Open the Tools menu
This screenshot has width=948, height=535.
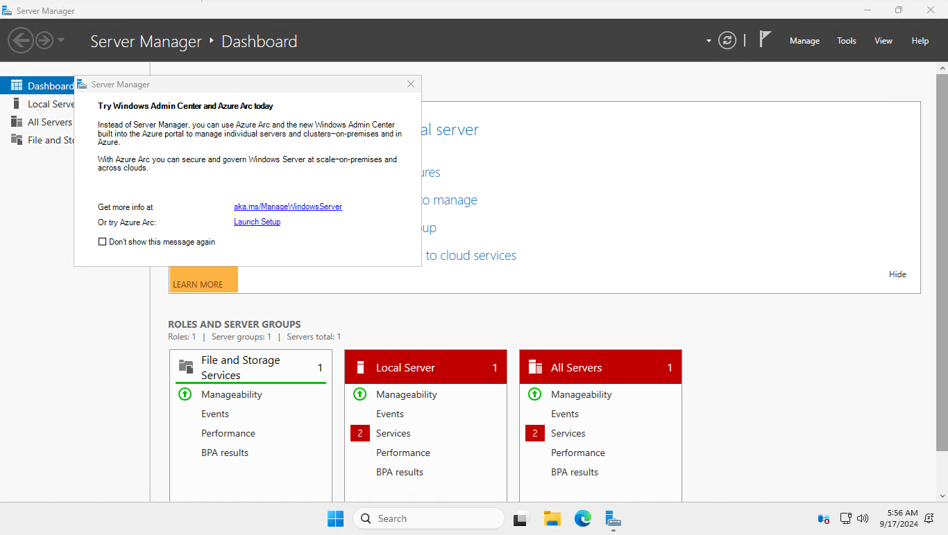(847, 41)
